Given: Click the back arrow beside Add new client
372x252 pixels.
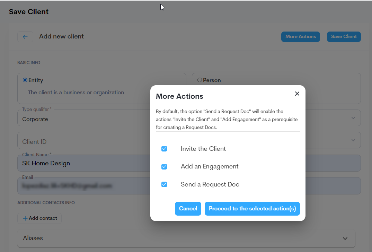Looking at the screenshot, I should (25, 37).
